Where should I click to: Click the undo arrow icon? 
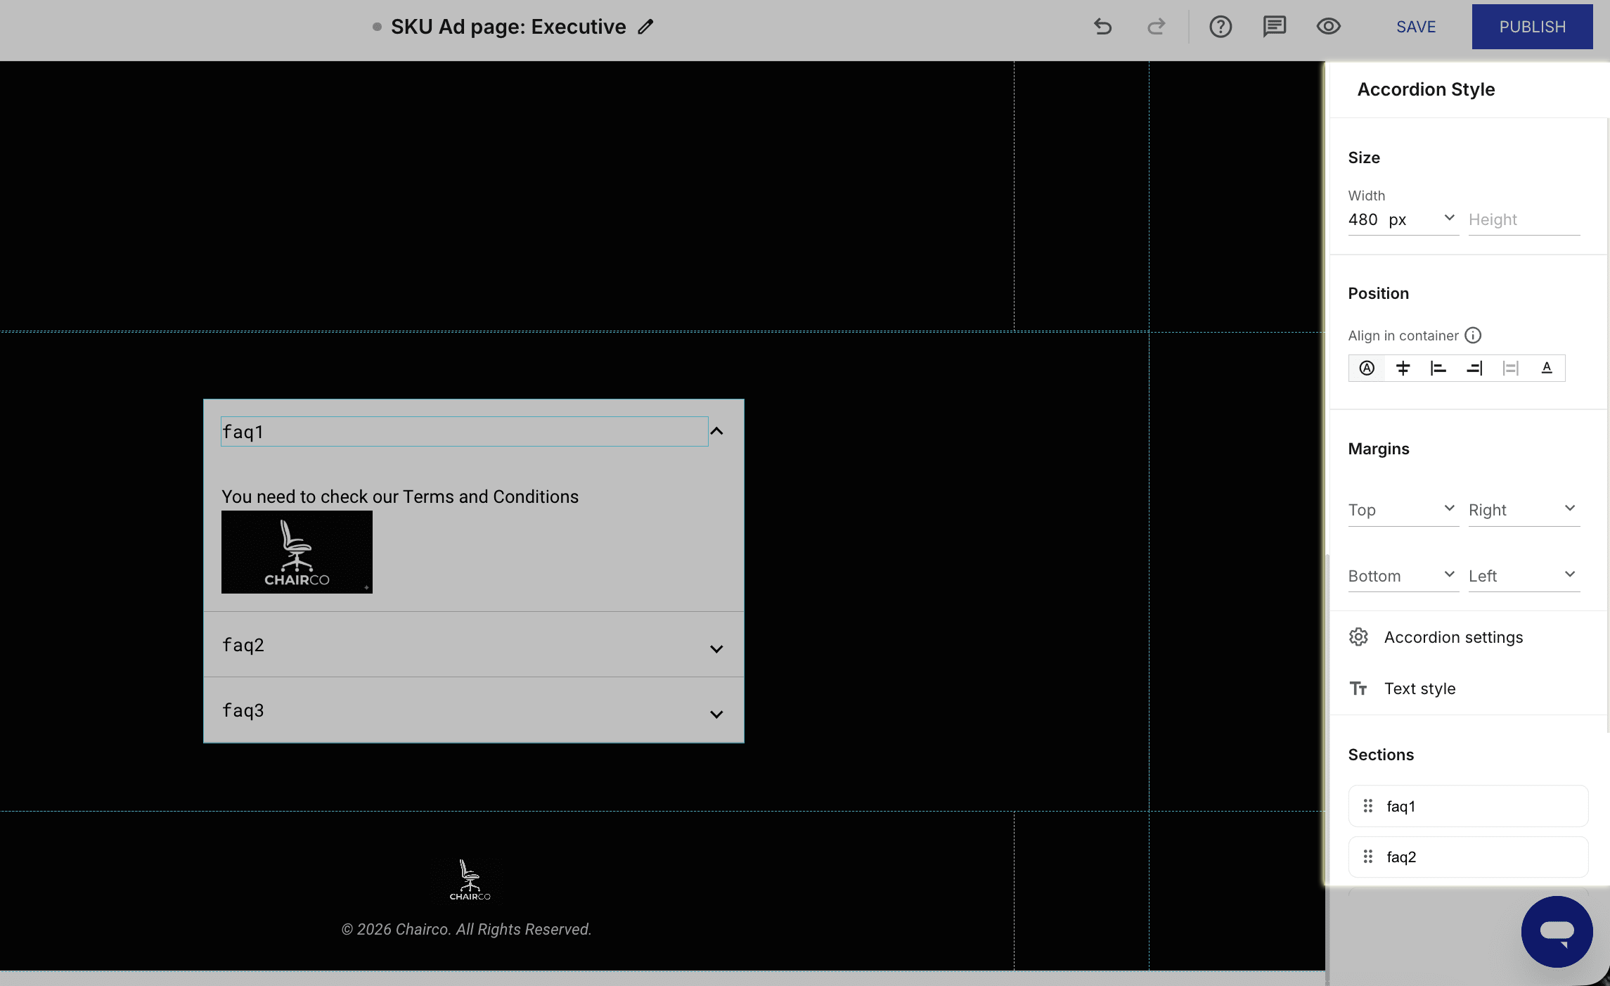(1102, 27)
